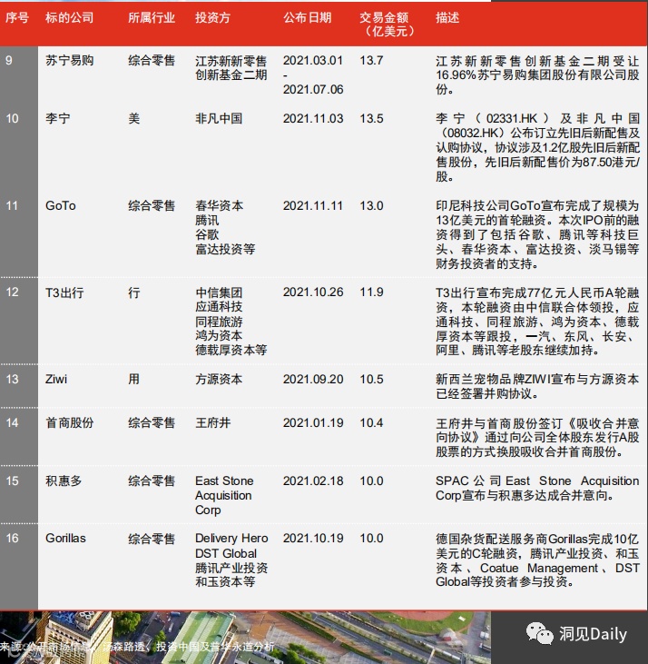Select investor East Stone Acquisition Corp
The image size is (648, 664).
point(224,495)
